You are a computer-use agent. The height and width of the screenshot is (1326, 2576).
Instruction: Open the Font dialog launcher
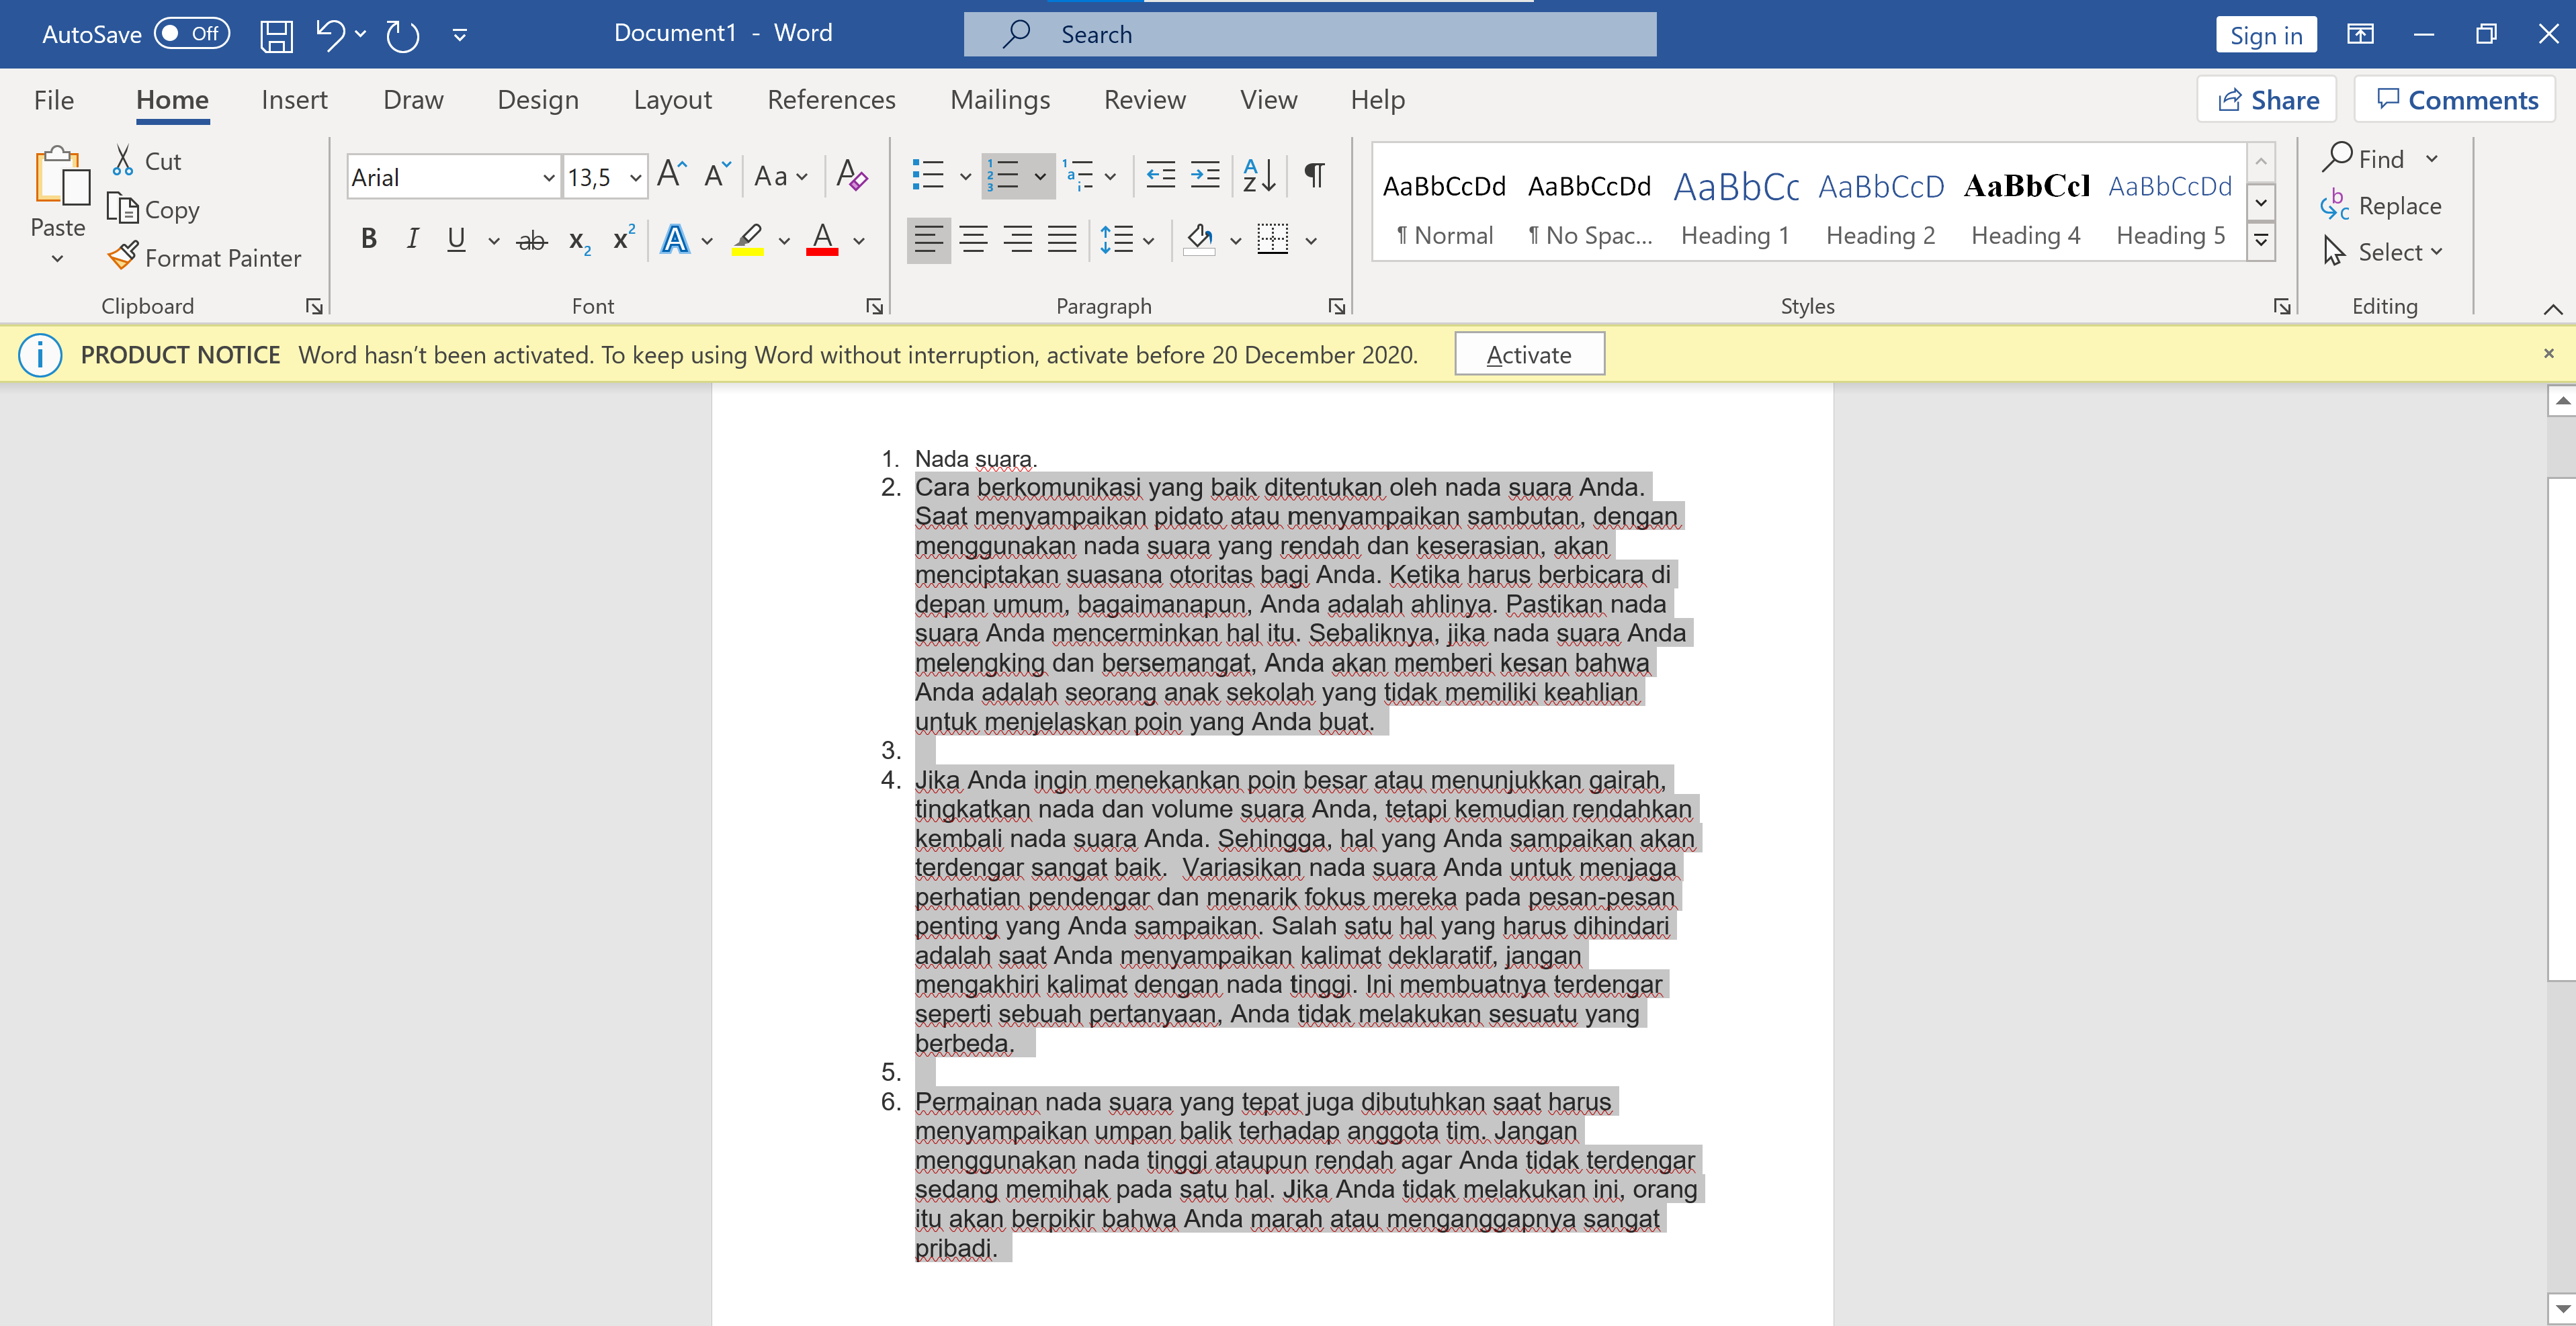(874, 306)
